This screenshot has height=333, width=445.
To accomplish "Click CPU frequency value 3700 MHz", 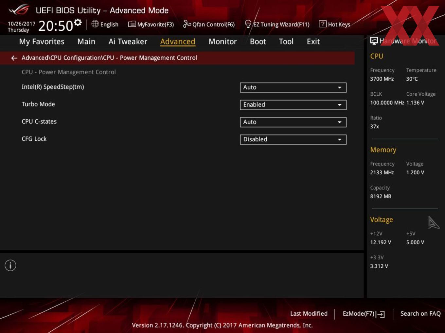I will (x=382, y=79).
